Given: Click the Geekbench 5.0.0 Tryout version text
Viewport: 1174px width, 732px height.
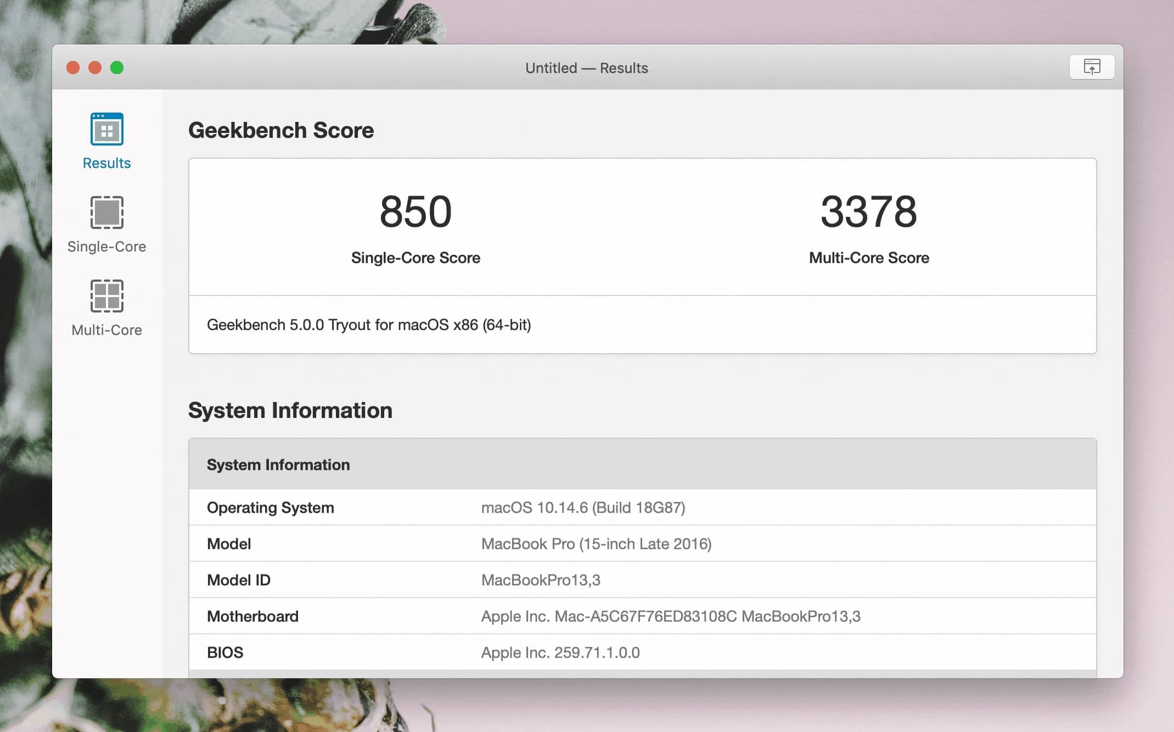Looking at the screenshot, I should coord(369,325).
